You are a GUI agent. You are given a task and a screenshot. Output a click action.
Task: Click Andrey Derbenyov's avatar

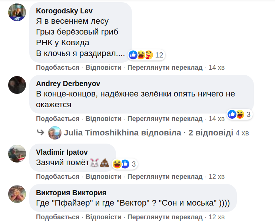(x=17, y=85)
